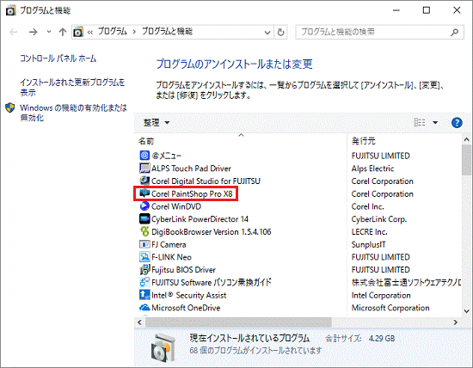The height and width of the screenshot is (368, 473).
Task: Click the Corel PaintShop Pro X8 icon
Action: 144,193
